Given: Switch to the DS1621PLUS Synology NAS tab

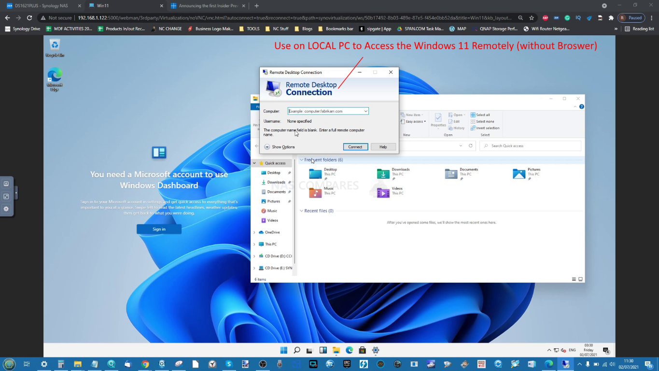Looking at the screenshot, I should click(42, 6).
